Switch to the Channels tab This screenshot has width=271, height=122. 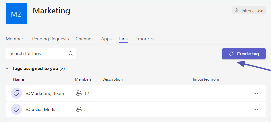[x=85, y=39]
